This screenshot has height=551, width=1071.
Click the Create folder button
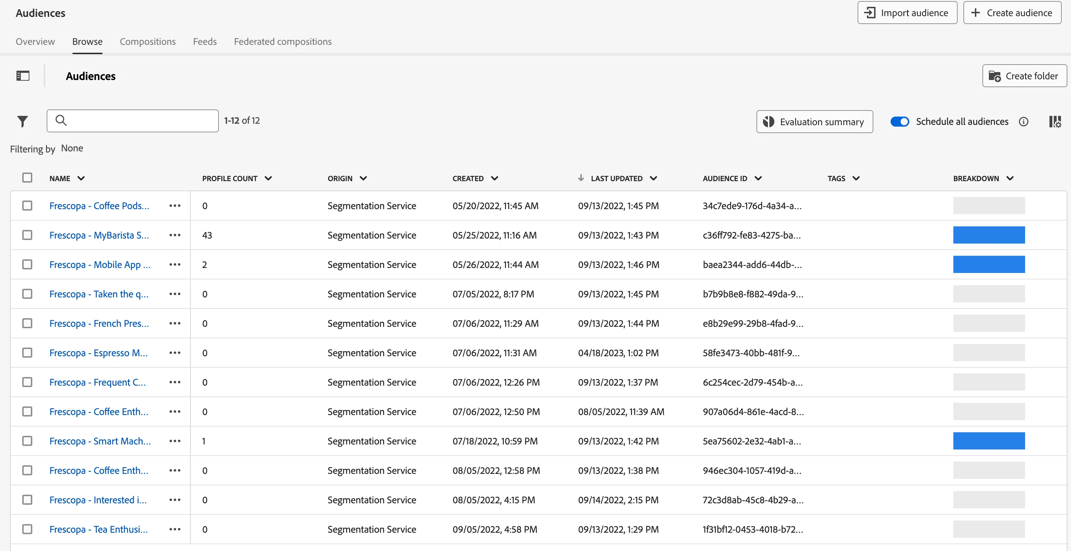(1024, 76)
